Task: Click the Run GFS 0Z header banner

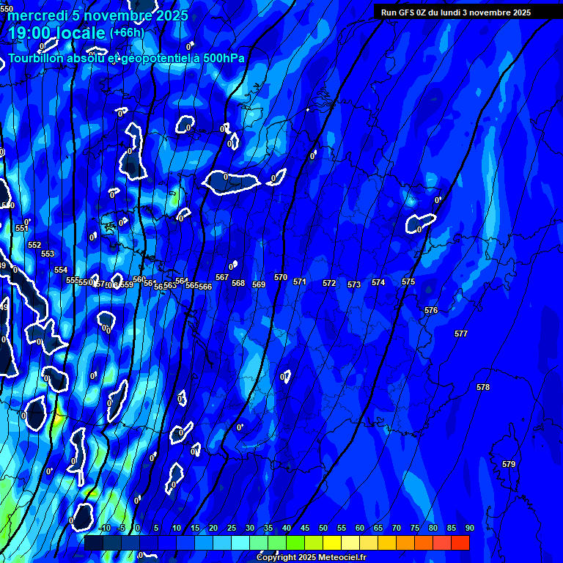Action: 456,12
